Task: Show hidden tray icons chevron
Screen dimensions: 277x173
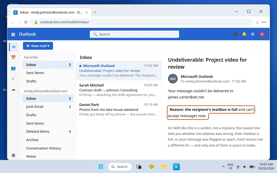Action: [223, 167]
